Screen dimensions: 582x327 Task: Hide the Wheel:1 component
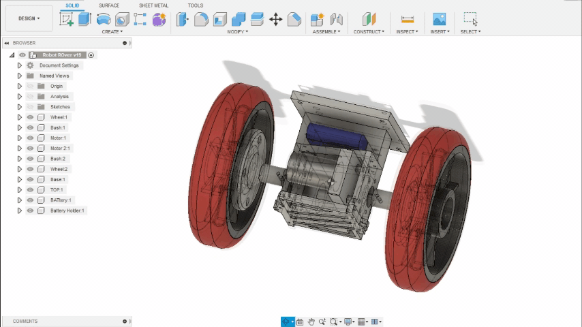(30, 117)
